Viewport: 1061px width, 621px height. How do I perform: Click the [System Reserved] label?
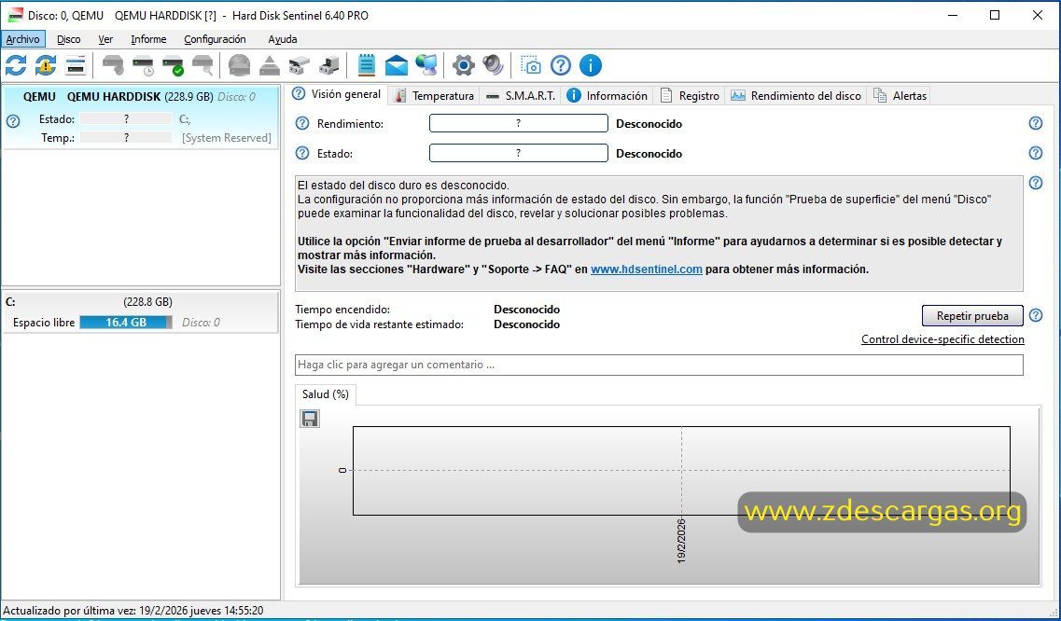click(227, 138)
